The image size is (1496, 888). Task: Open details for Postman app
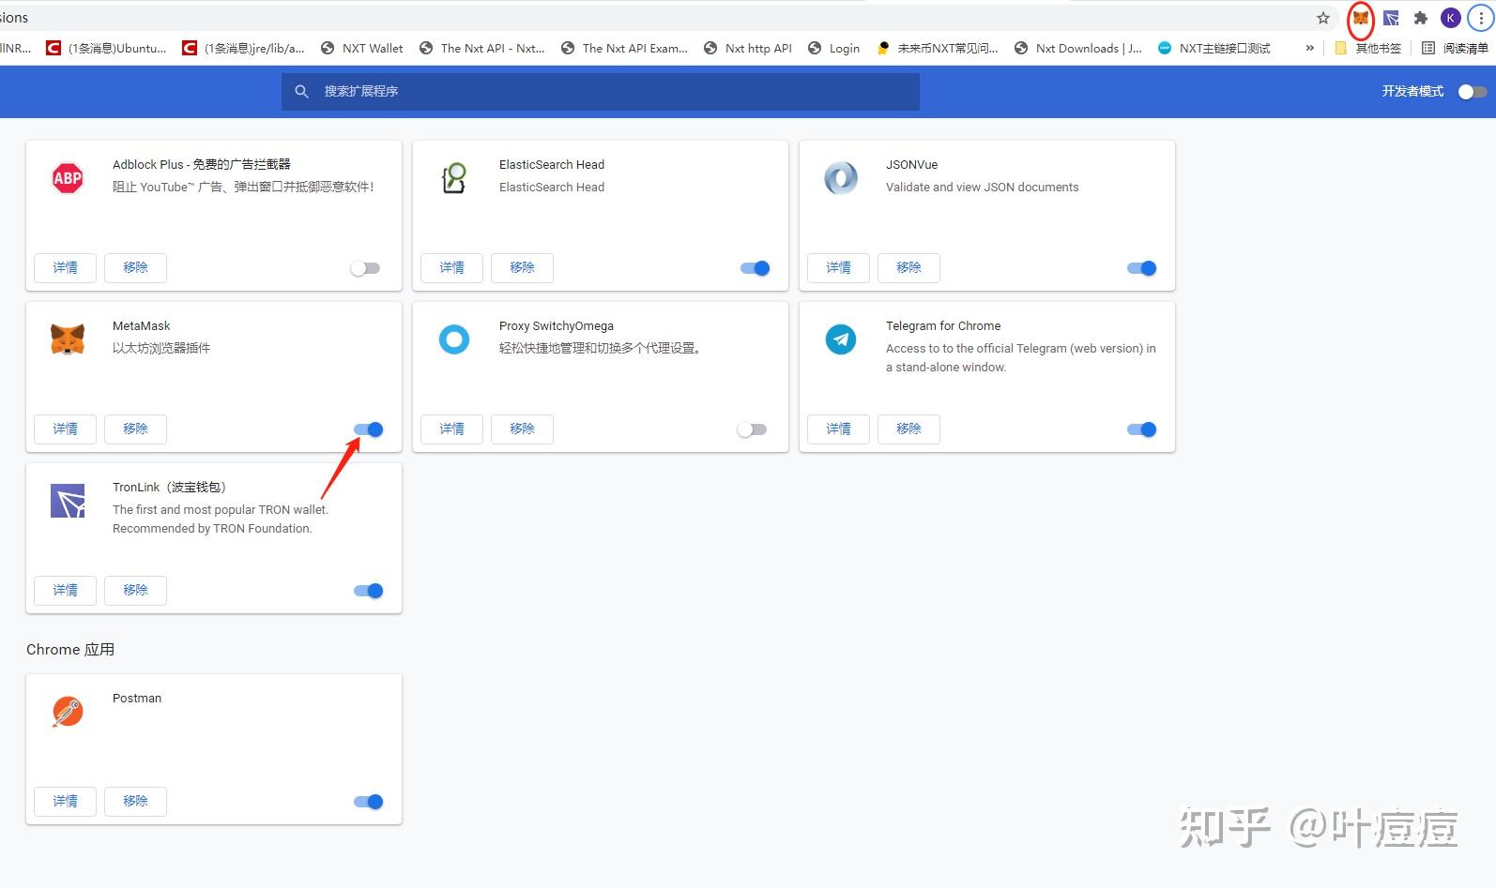pos(66,802)
